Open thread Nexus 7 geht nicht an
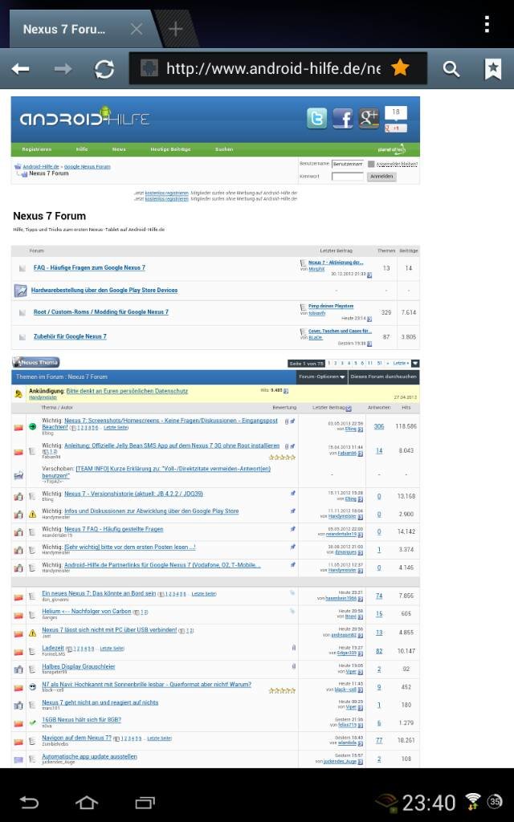 coord(100,702)
